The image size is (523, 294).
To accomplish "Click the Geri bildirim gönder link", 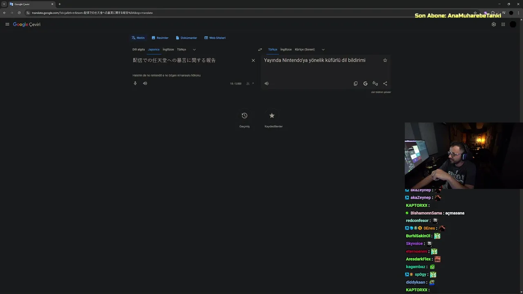I will (381, 92).
